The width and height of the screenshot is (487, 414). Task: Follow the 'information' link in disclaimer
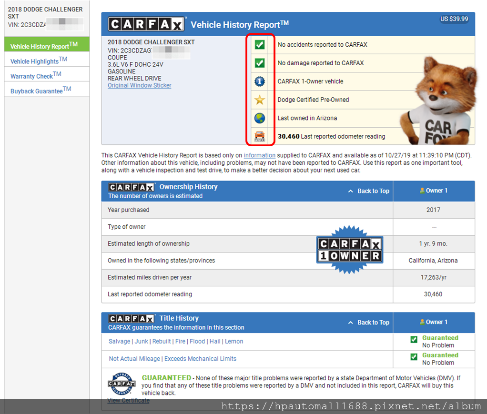(x=259, y=155)
